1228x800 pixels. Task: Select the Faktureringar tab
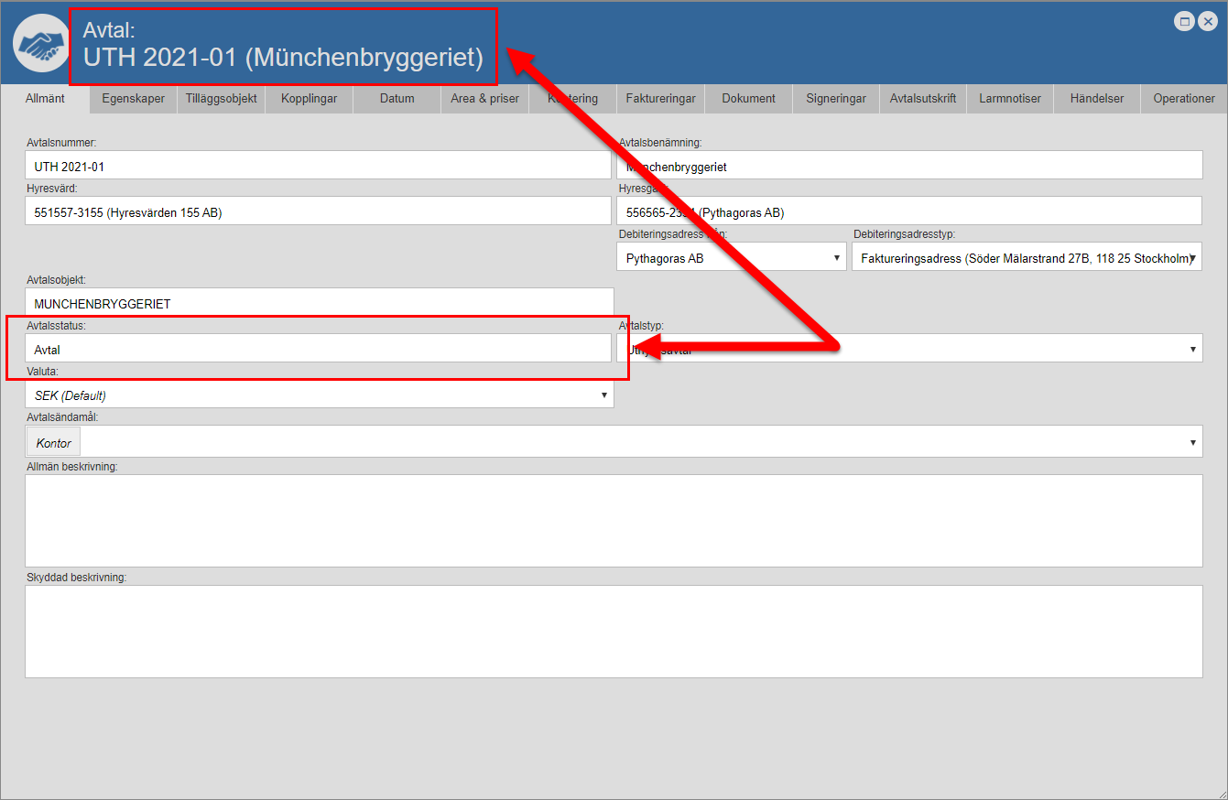click(x=660, y=99)
